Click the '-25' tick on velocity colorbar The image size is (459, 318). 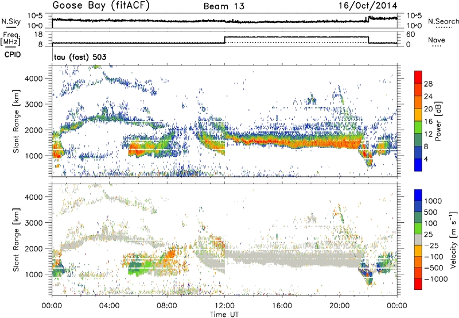tap(432, 246)
